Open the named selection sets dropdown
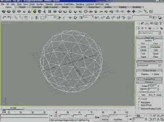The width and height of the screenshot is (164, 122). click(142, 17)
